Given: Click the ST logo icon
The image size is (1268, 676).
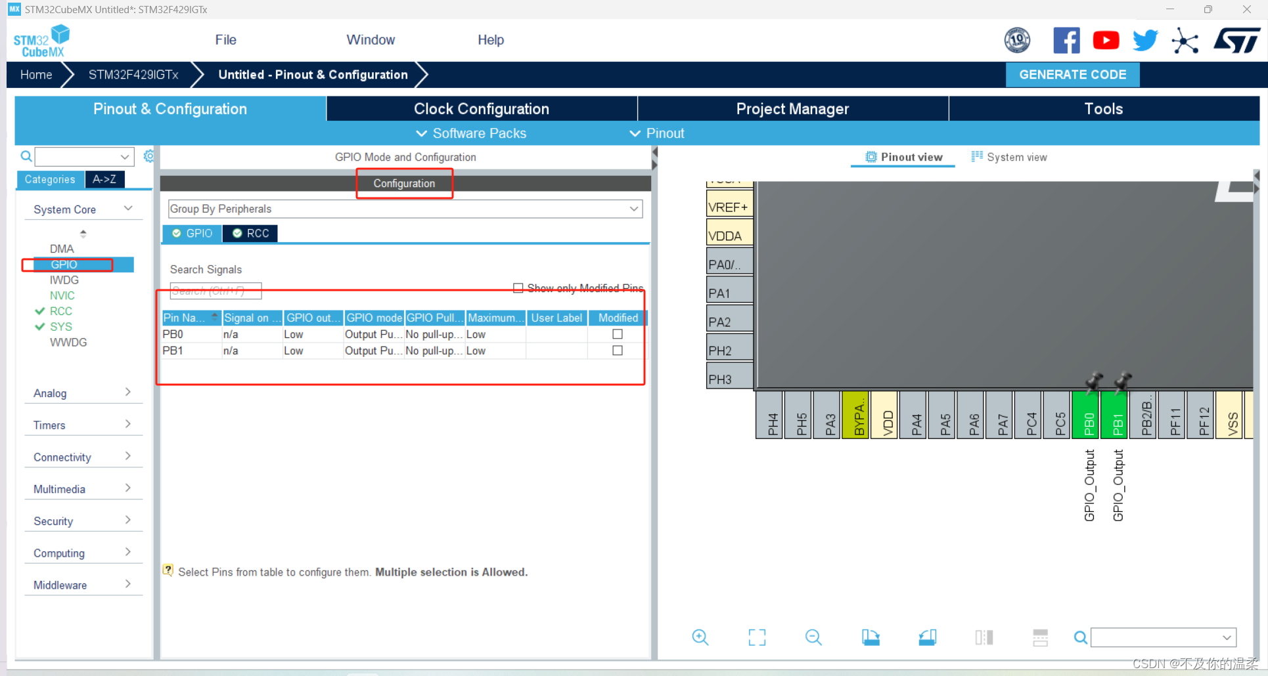Looking at the screenshot, I should coord(1237,41).
